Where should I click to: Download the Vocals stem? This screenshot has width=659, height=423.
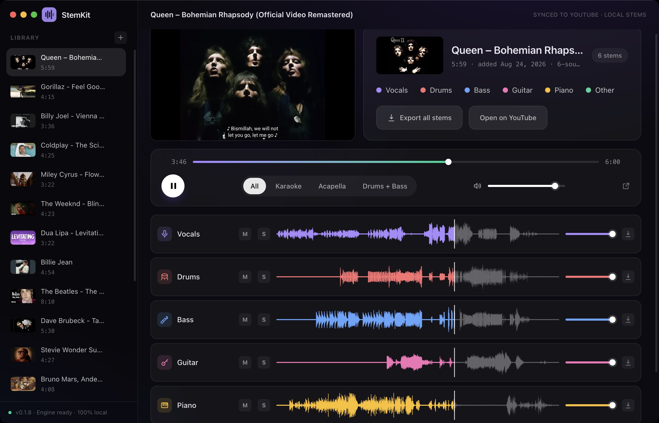tap(628, 234)
